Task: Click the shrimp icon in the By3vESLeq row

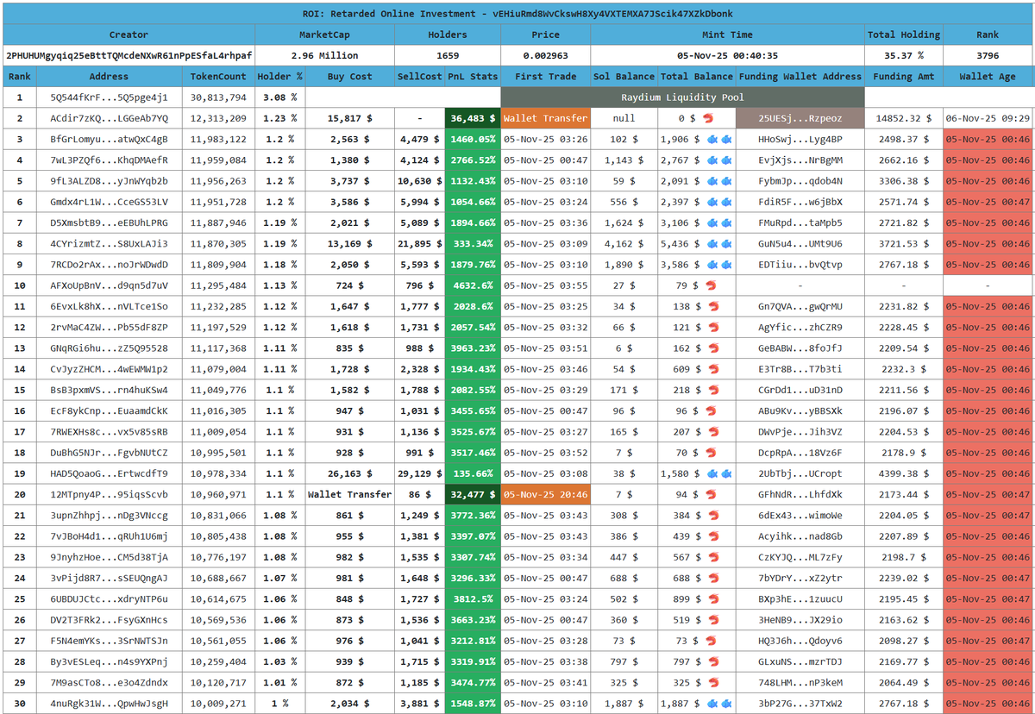Action: [x=713, y=661]
